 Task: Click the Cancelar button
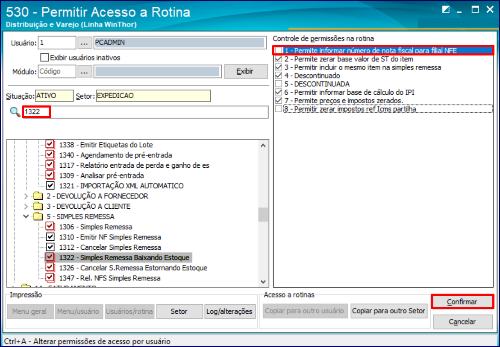463,321
